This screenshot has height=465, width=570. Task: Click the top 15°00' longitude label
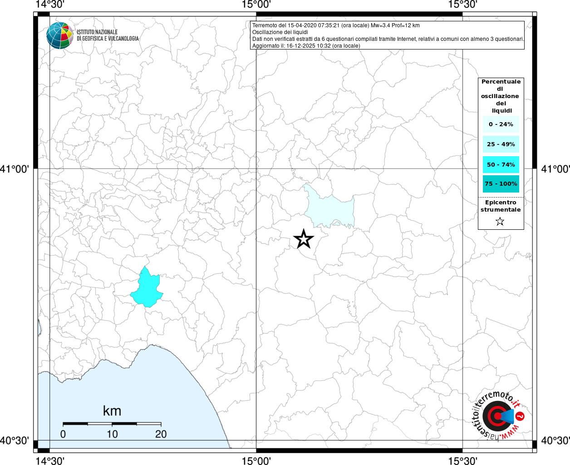(256, 5)
